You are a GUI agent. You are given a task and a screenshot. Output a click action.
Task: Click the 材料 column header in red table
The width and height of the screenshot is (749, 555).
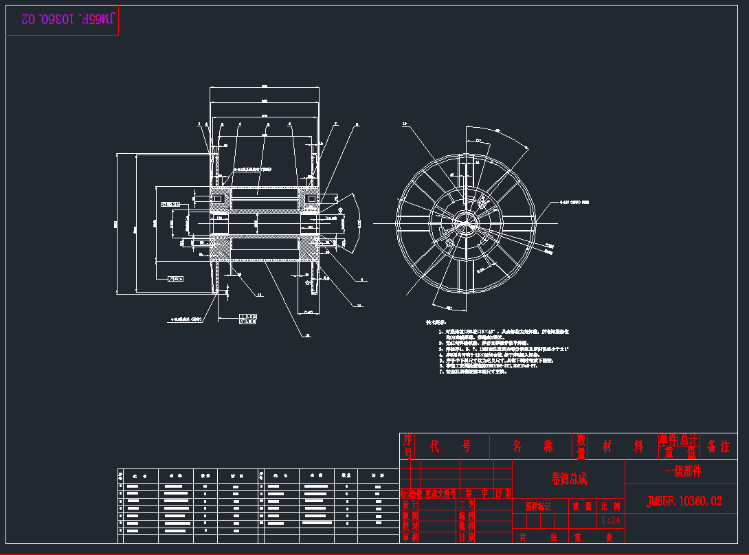click(x=623, y=446)
